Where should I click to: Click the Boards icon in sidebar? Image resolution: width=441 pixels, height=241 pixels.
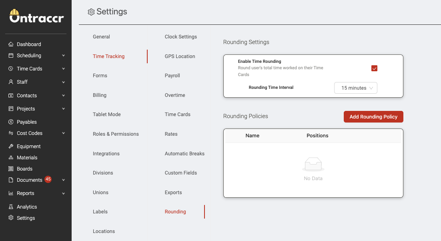[x=11, y=169]
